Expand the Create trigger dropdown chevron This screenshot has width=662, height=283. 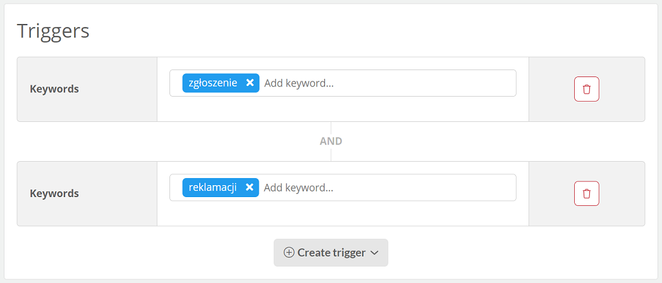tap(374, 253)
